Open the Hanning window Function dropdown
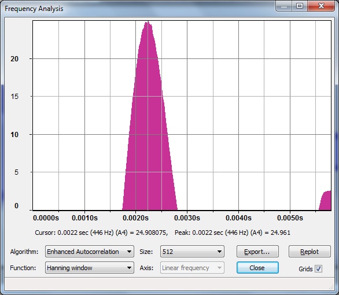Screen dimensions: 339x295 [90, 268]
